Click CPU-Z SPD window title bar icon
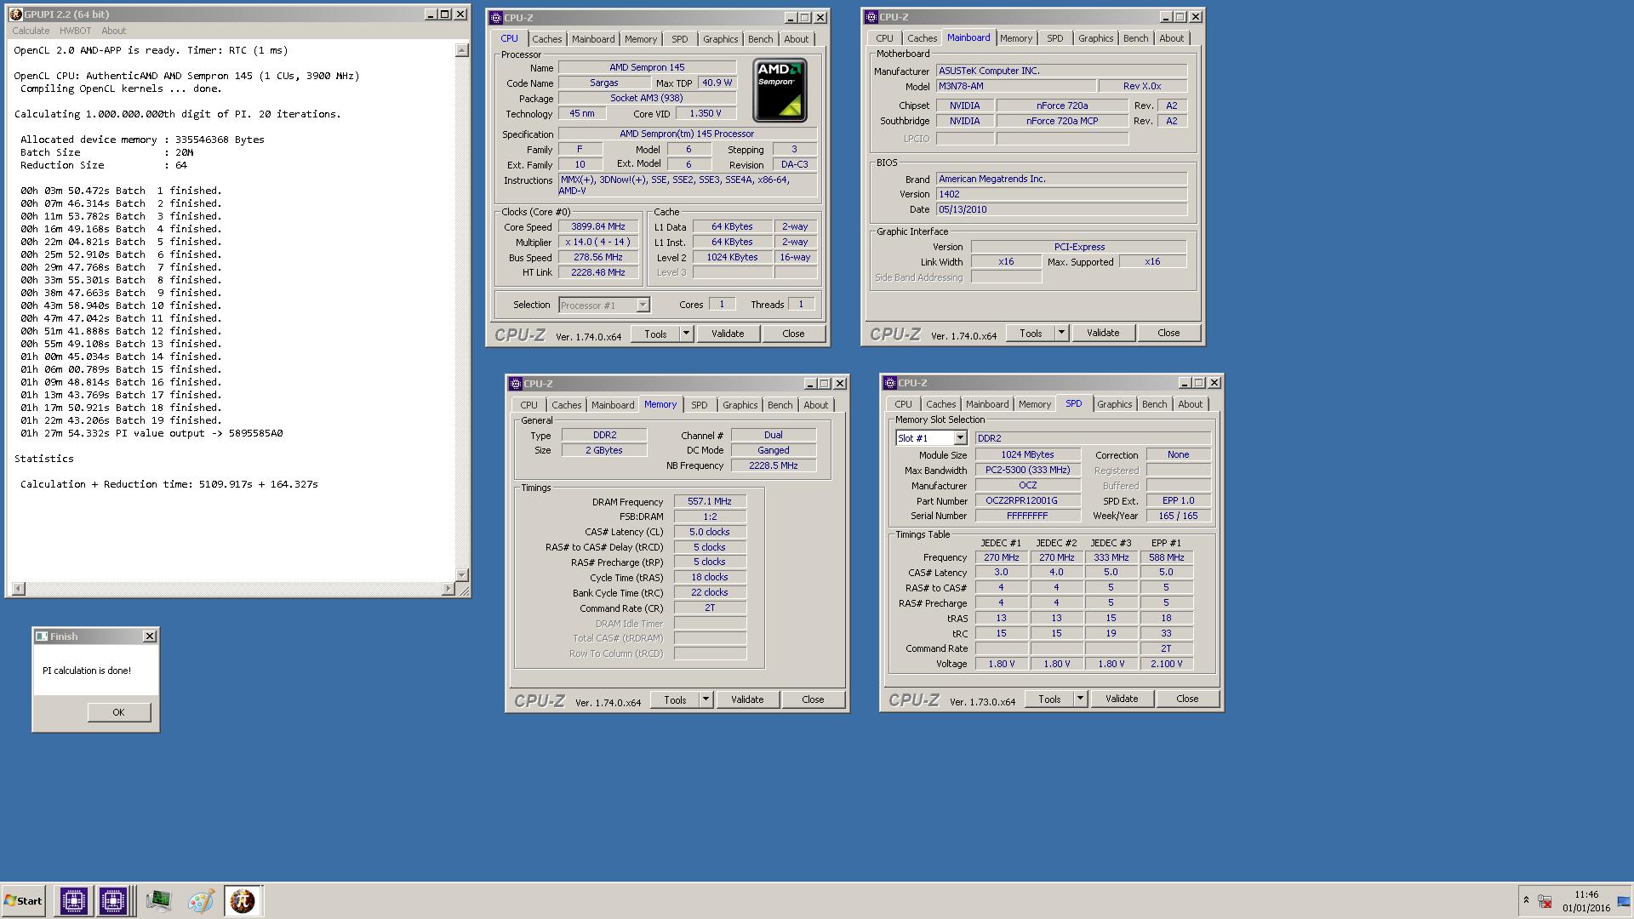Screen dimensions: 1634x919 click(x=890, y=382)
